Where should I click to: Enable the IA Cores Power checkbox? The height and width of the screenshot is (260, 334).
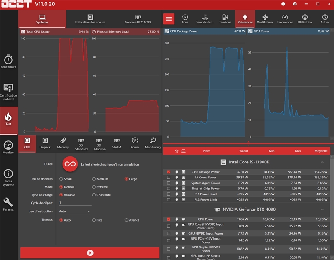[x=169, y=177]
